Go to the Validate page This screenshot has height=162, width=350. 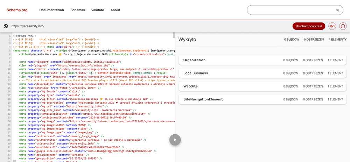tap(98, 10)
